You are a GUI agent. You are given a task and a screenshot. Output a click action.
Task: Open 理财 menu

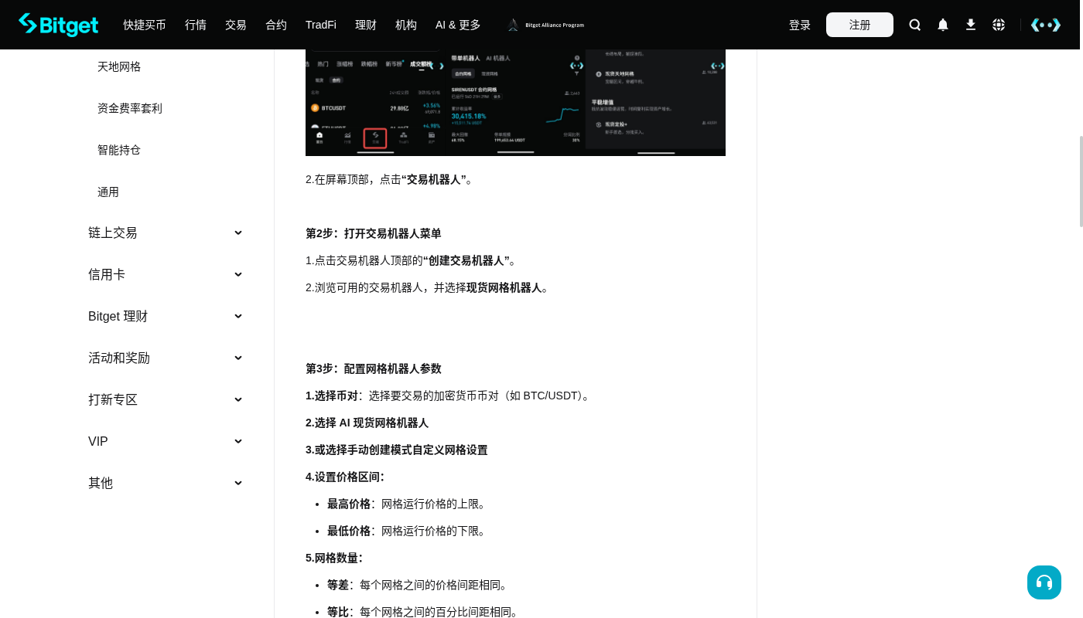pyautogui.click(x=366, y=25)
